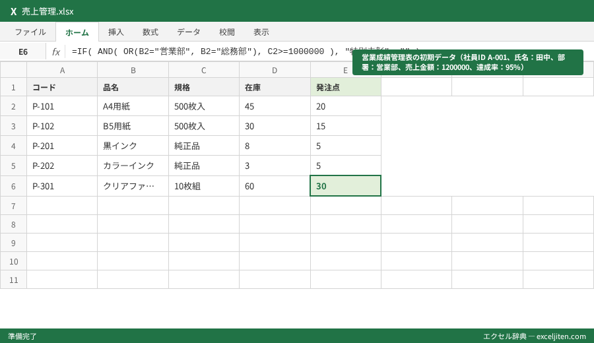Open the データ tab
Image resolution: width=594 pixels, height=343 pixels.
(189, 32)
